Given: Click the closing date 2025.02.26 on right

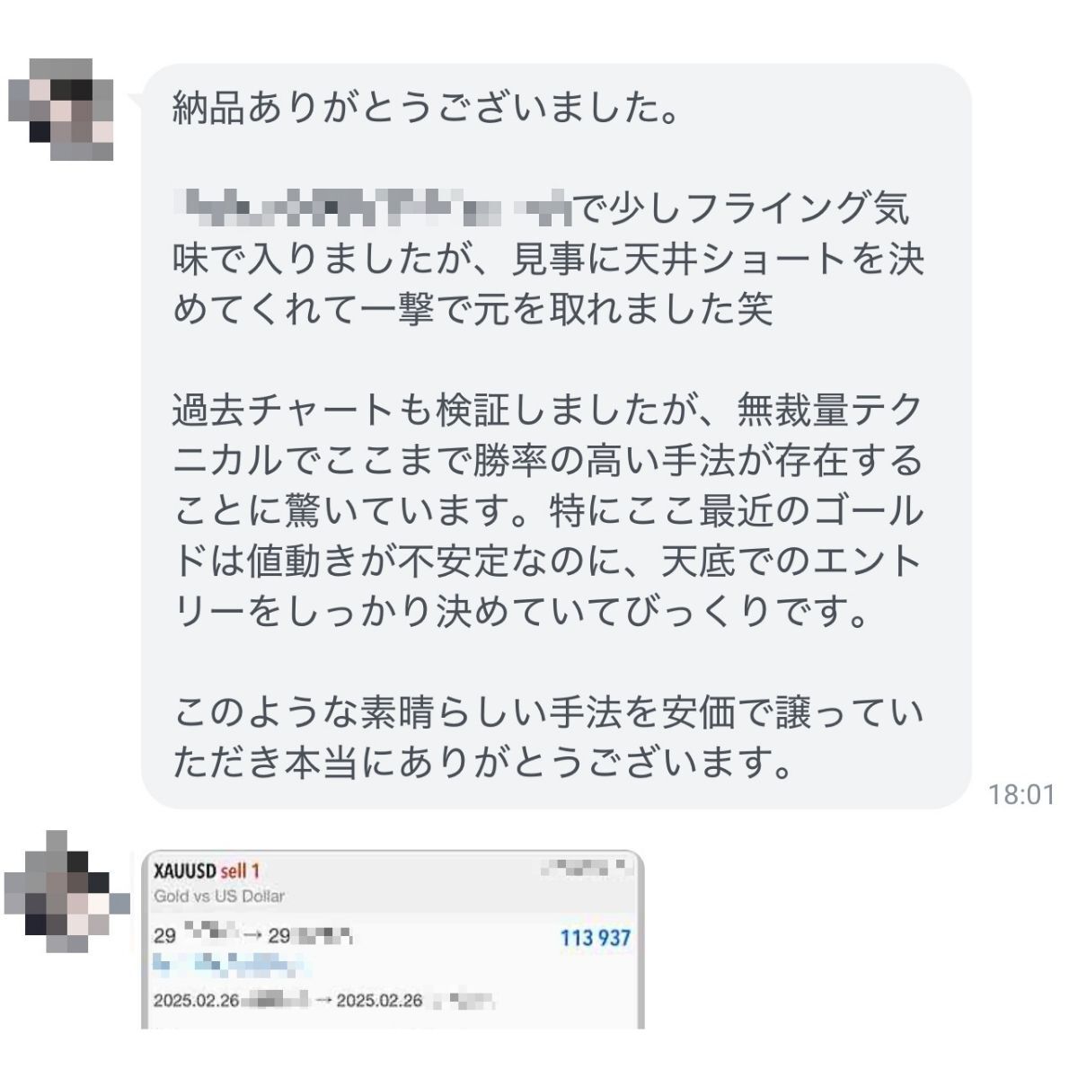Looking at the screenshot, I should pyautogui.click(x=379, y=1001).
